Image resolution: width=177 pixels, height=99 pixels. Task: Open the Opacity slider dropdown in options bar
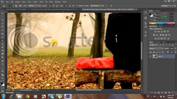pyautogui.click(x=53, y=6)
